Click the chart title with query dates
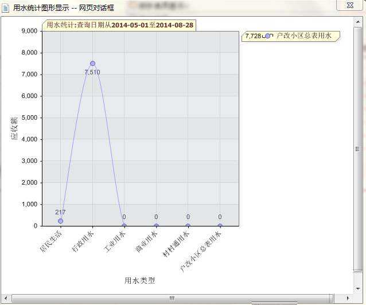Image resolution: width=366 pixels, height=305 pixels. 120,26
